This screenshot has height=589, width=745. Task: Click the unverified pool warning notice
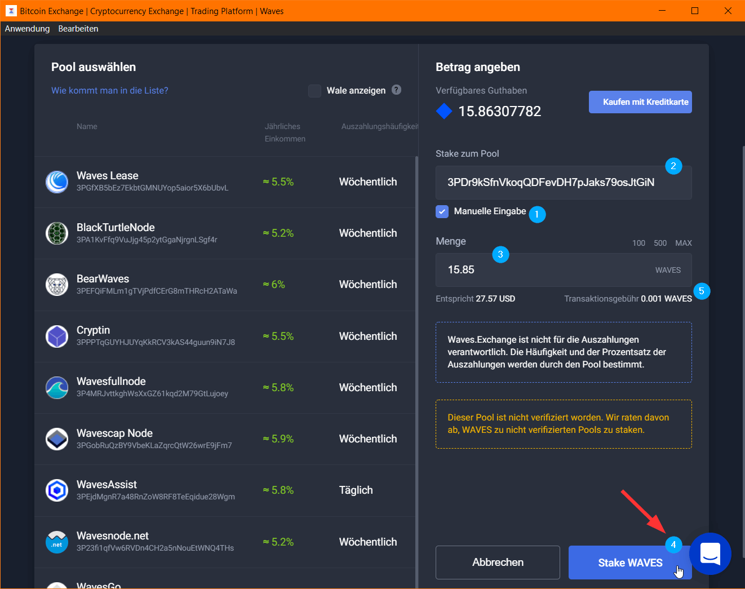click(x=564, y=424)
